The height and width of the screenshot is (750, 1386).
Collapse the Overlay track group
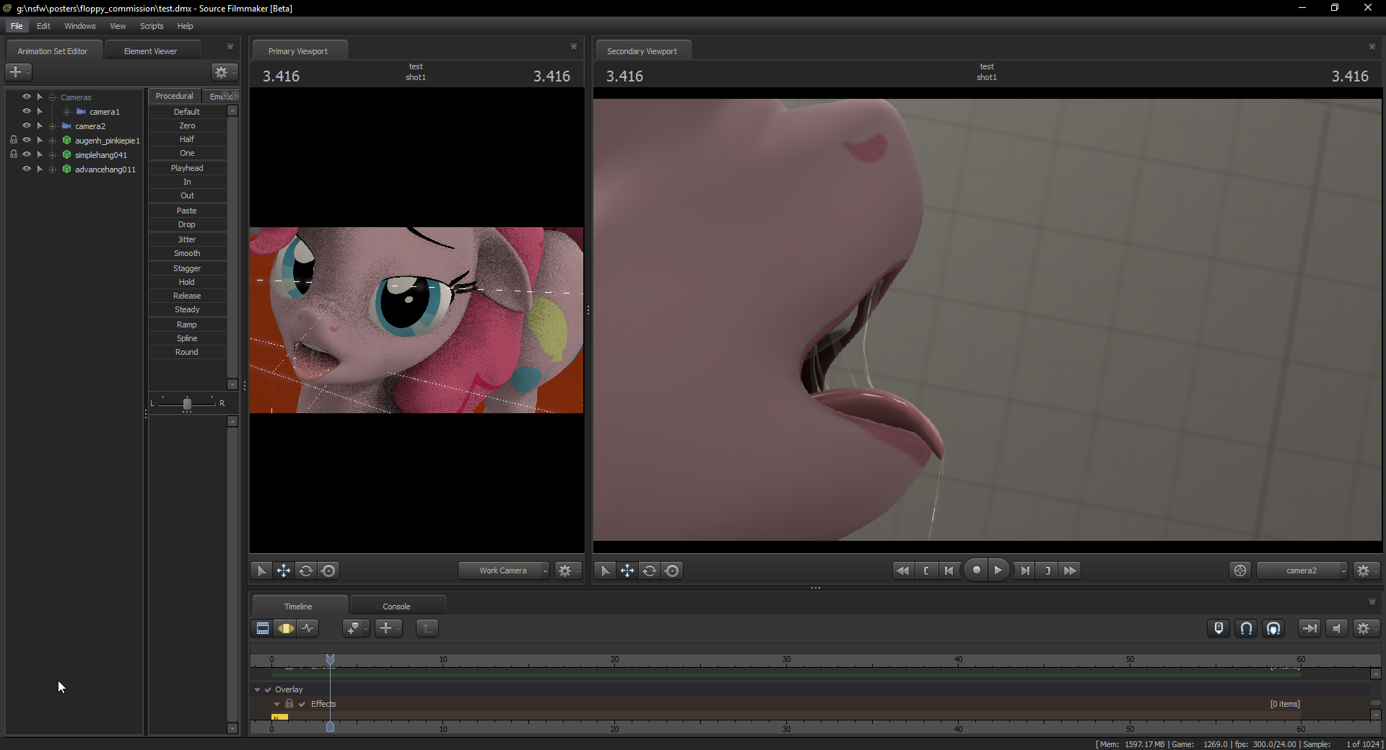[257, 689]
